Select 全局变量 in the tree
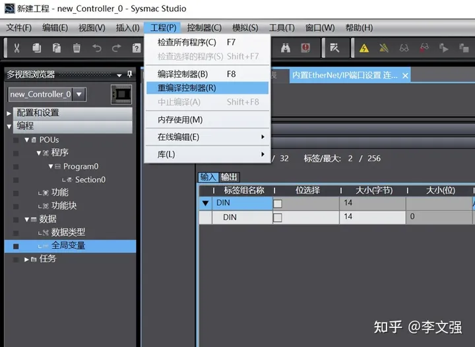 (68, 246)
